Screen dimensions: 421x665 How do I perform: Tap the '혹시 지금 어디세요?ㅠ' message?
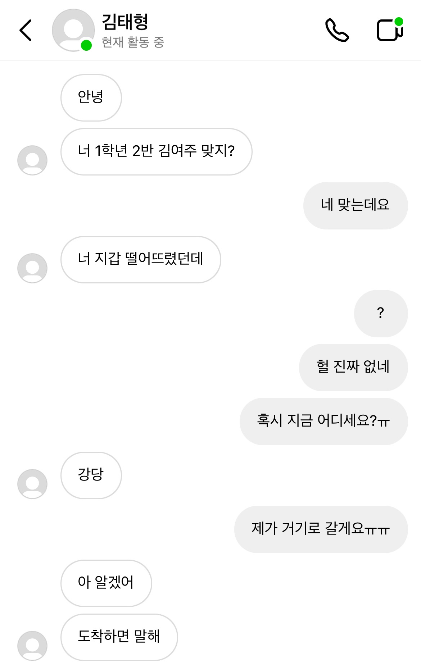click(323, 422)
